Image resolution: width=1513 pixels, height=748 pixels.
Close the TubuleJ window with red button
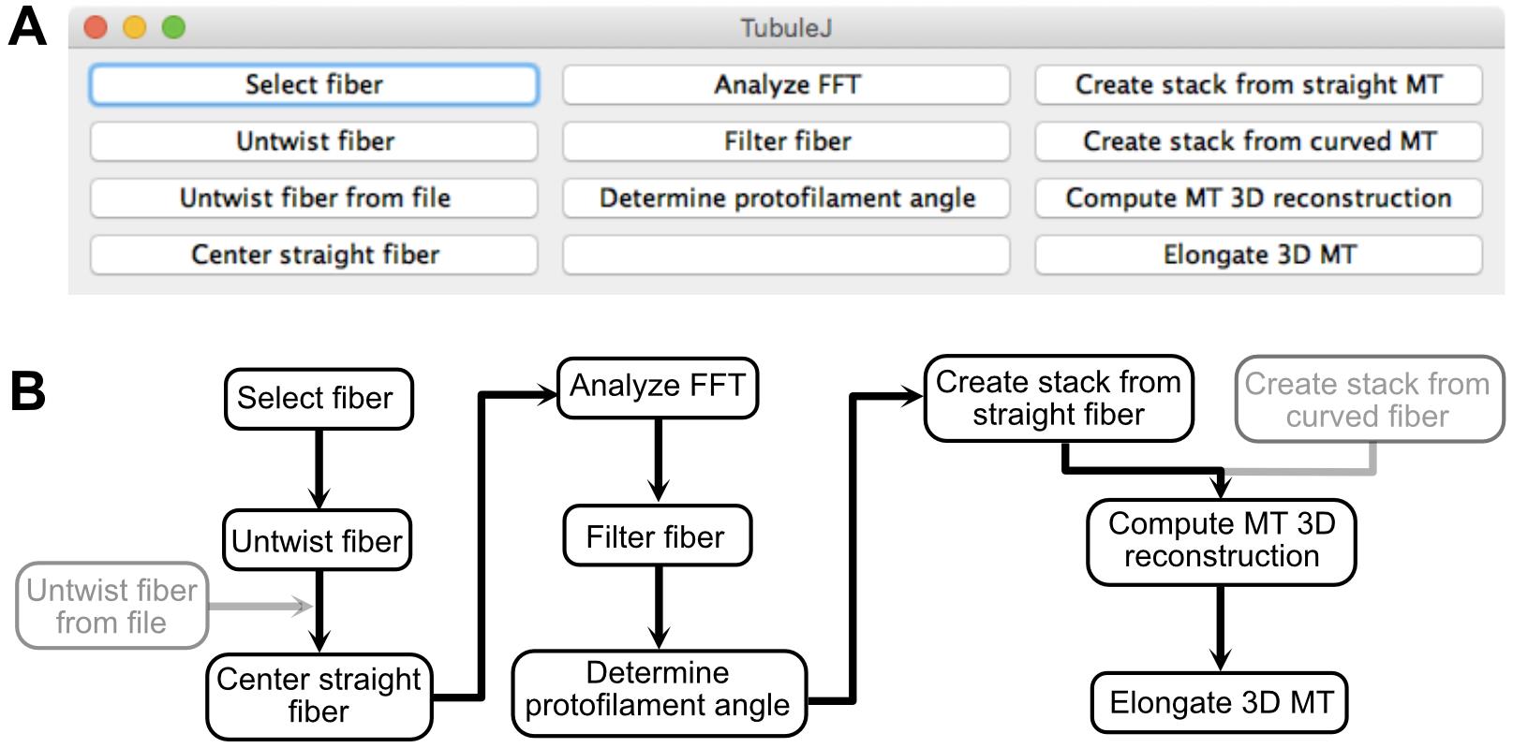(96, 28)
